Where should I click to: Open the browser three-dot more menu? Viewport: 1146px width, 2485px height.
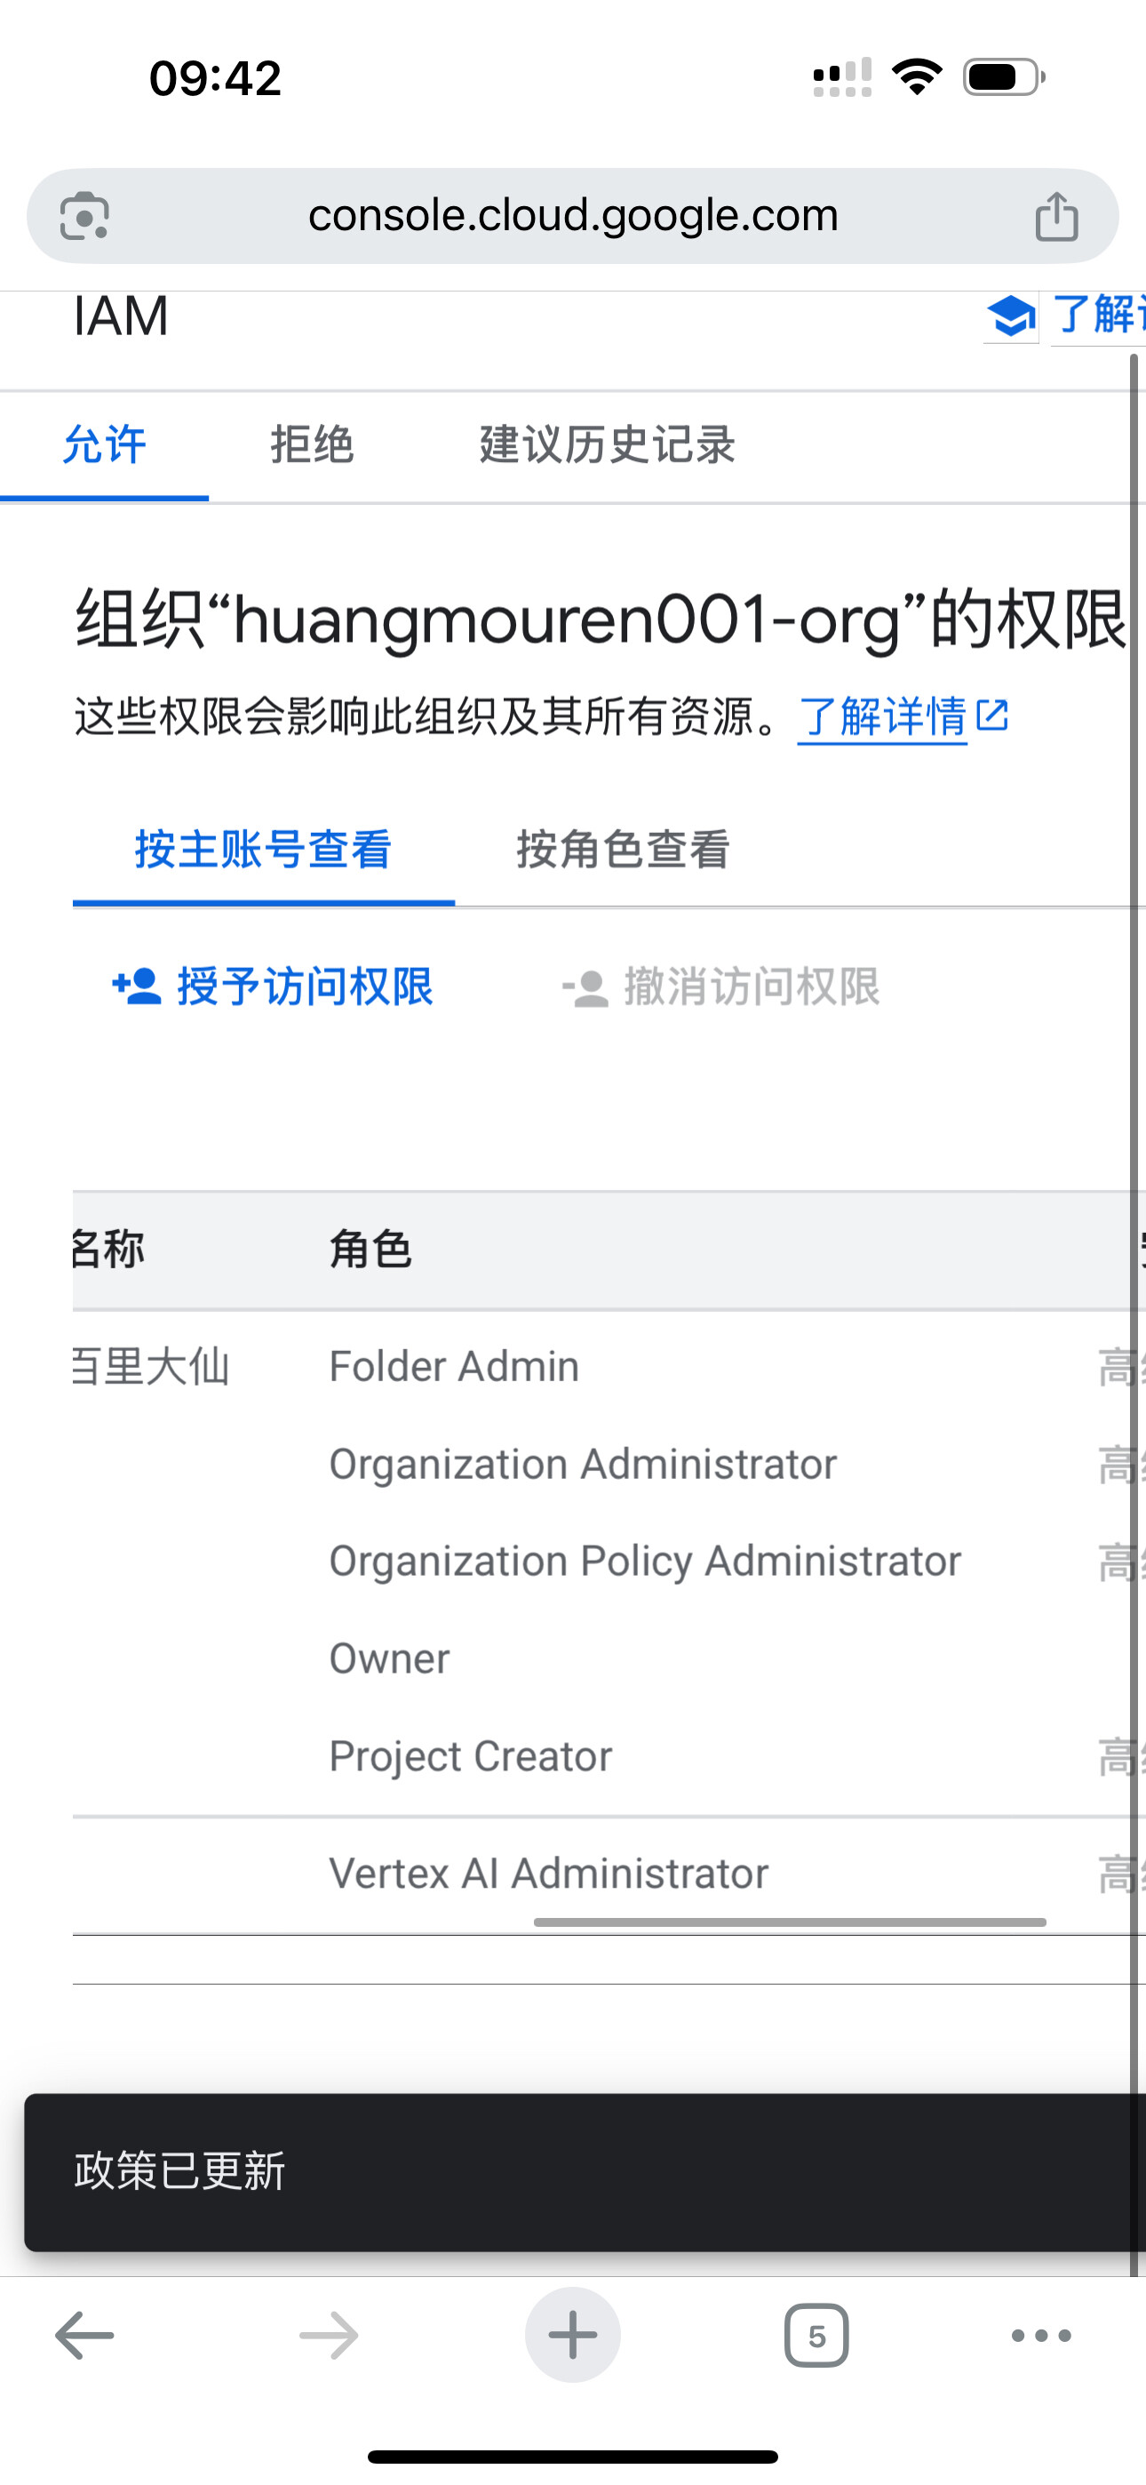pyautogui.click(x=1041, y=2336)
